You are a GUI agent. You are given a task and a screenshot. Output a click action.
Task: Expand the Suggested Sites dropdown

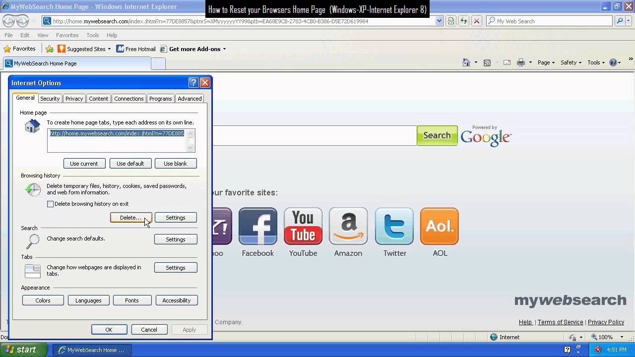(109, 49)
